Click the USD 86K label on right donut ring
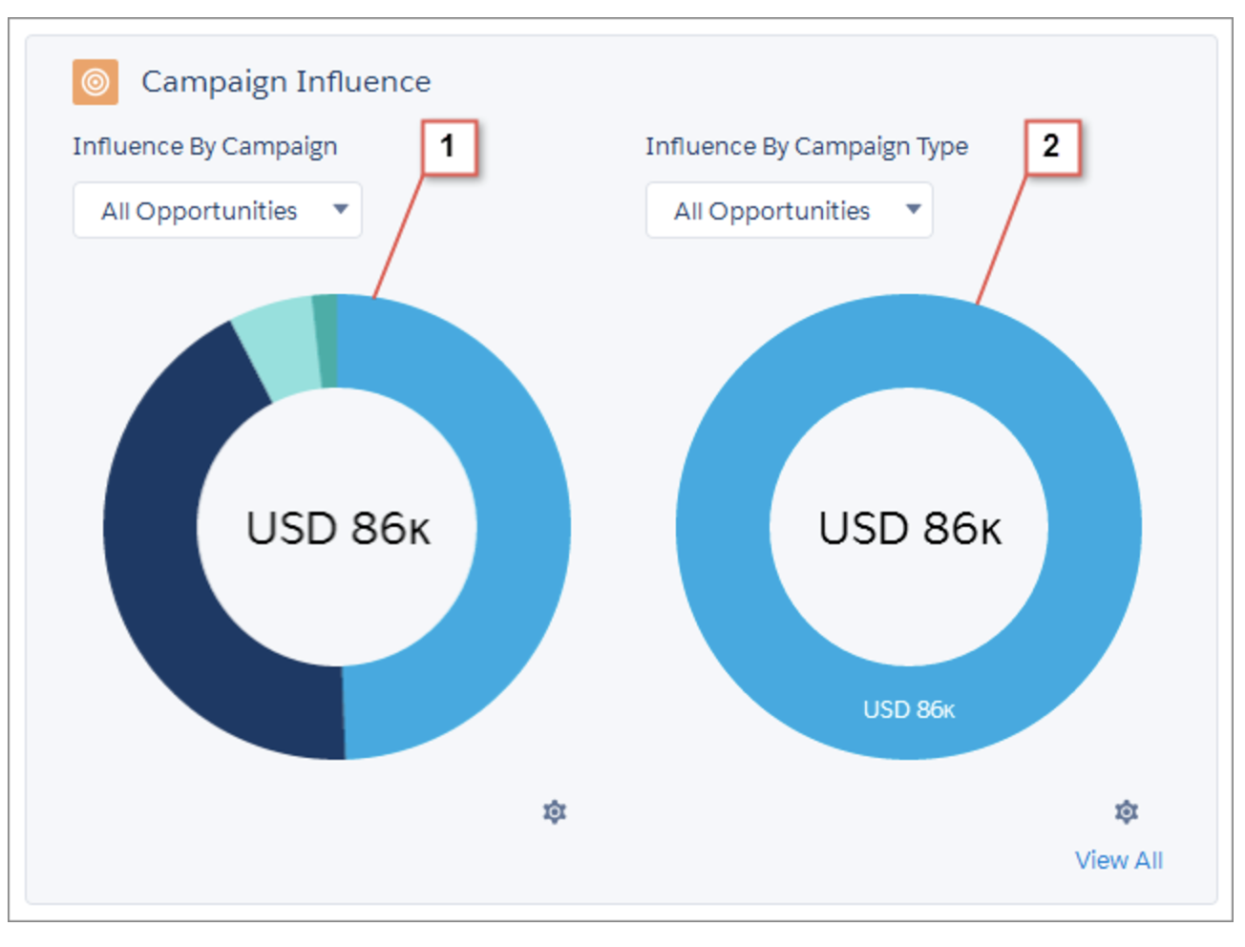Screen dimensions: 1245x947 point(909,709)
